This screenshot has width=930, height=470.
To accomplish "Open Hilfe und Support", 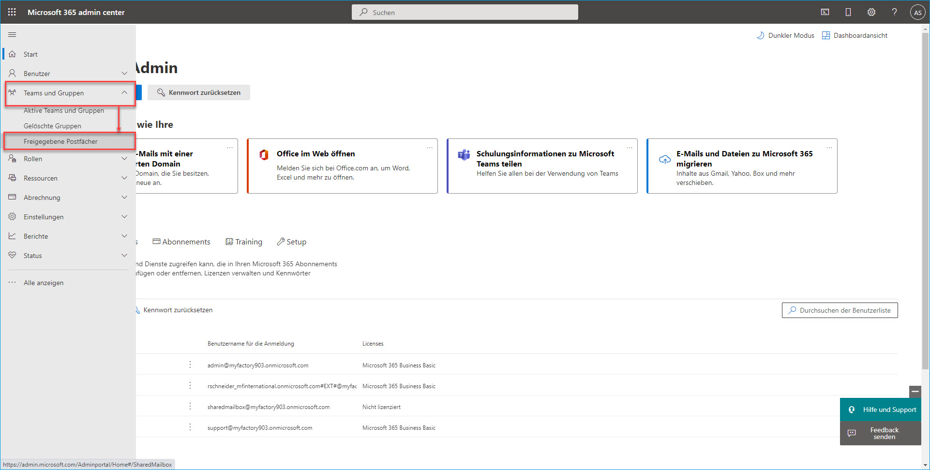I will [881, 409].
